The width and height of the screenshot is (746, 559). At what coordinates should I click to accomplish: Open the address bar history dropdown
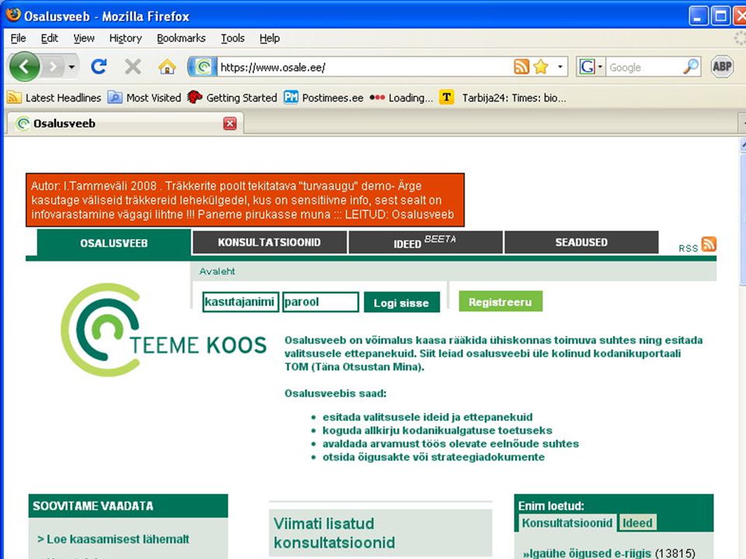click(560, 67)
